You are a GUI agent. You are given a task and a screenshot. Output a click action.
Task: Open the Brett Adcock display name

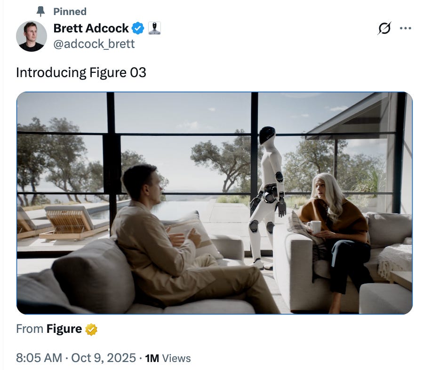tap(91, 28)
